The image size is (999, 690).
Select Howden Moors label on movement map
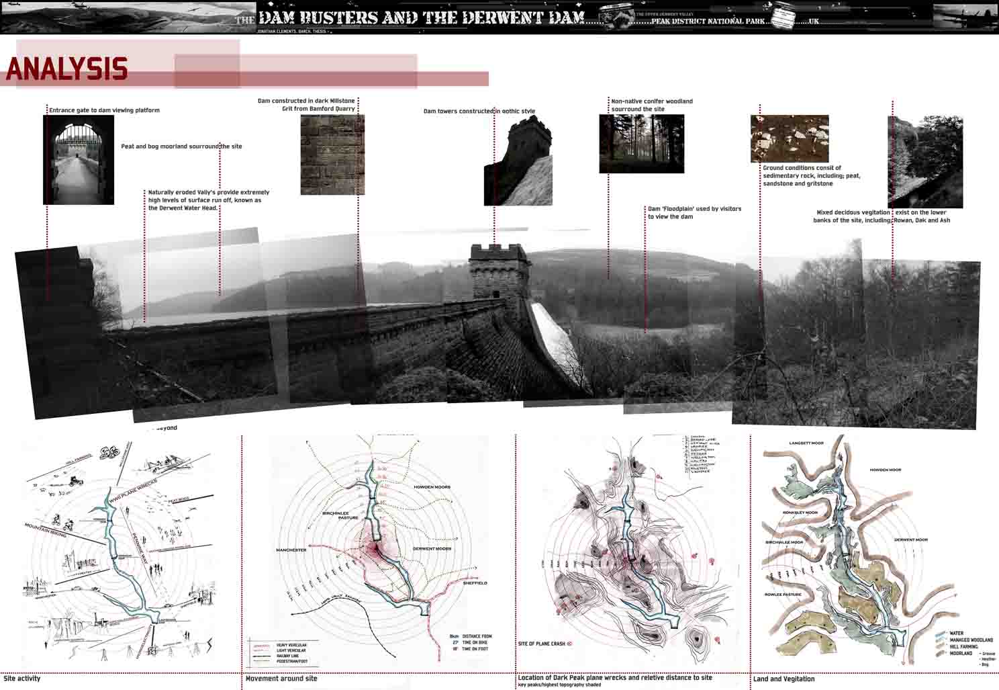coord(432,487)
